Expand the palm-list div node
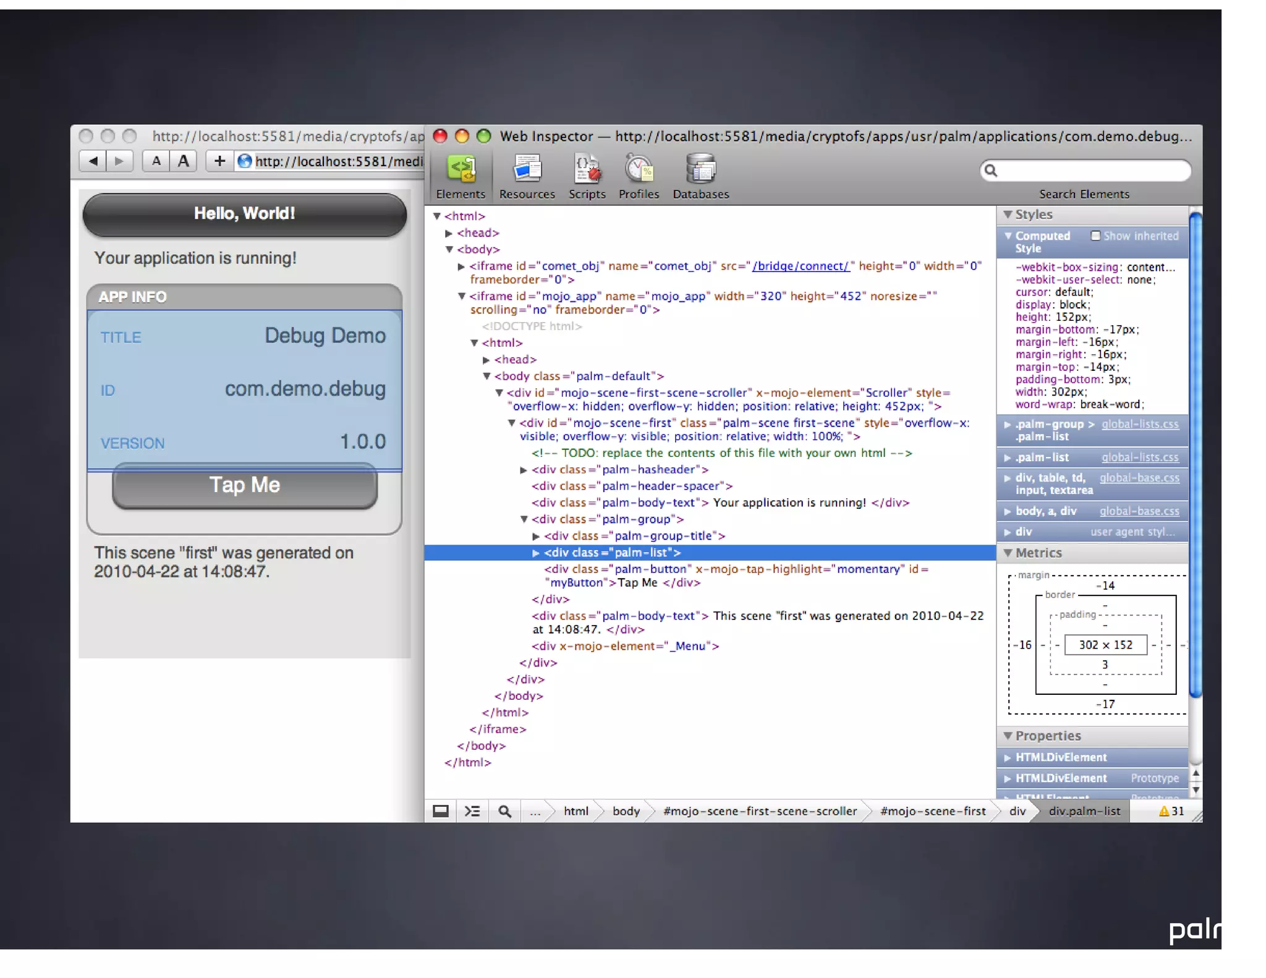 click(x=536, y=553)
